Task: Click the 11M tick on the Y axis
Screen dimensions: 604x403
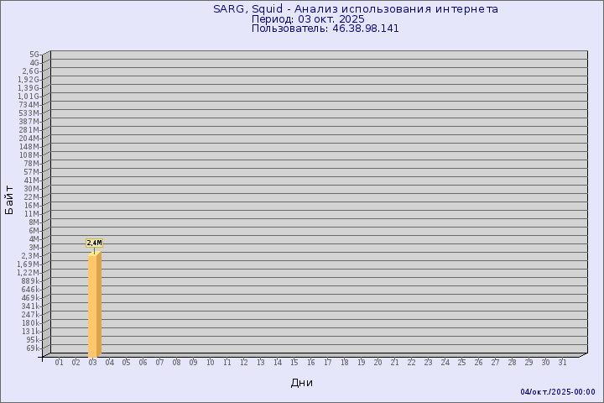Action: click(x=32, y=213)
